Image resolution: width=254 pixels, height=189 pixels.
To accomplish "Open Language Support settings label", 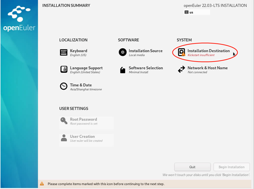I will (x=86, y=68).
